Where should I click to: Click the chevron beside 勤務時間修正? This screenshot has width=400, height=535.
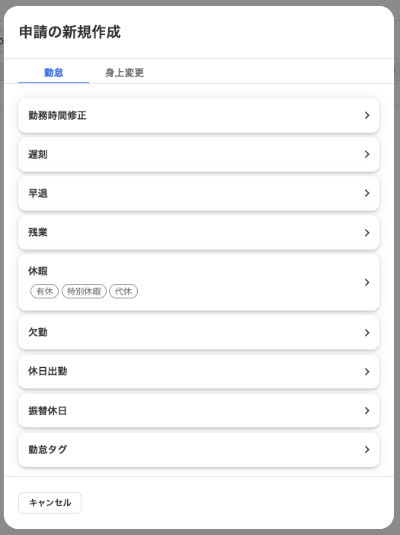tap(367, 115)
